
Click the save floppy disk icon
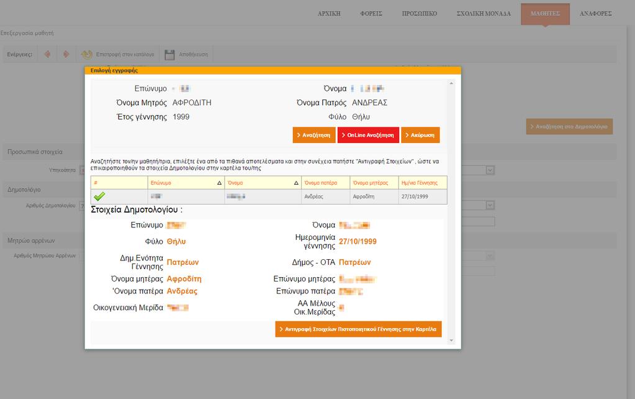coord(169,54)
